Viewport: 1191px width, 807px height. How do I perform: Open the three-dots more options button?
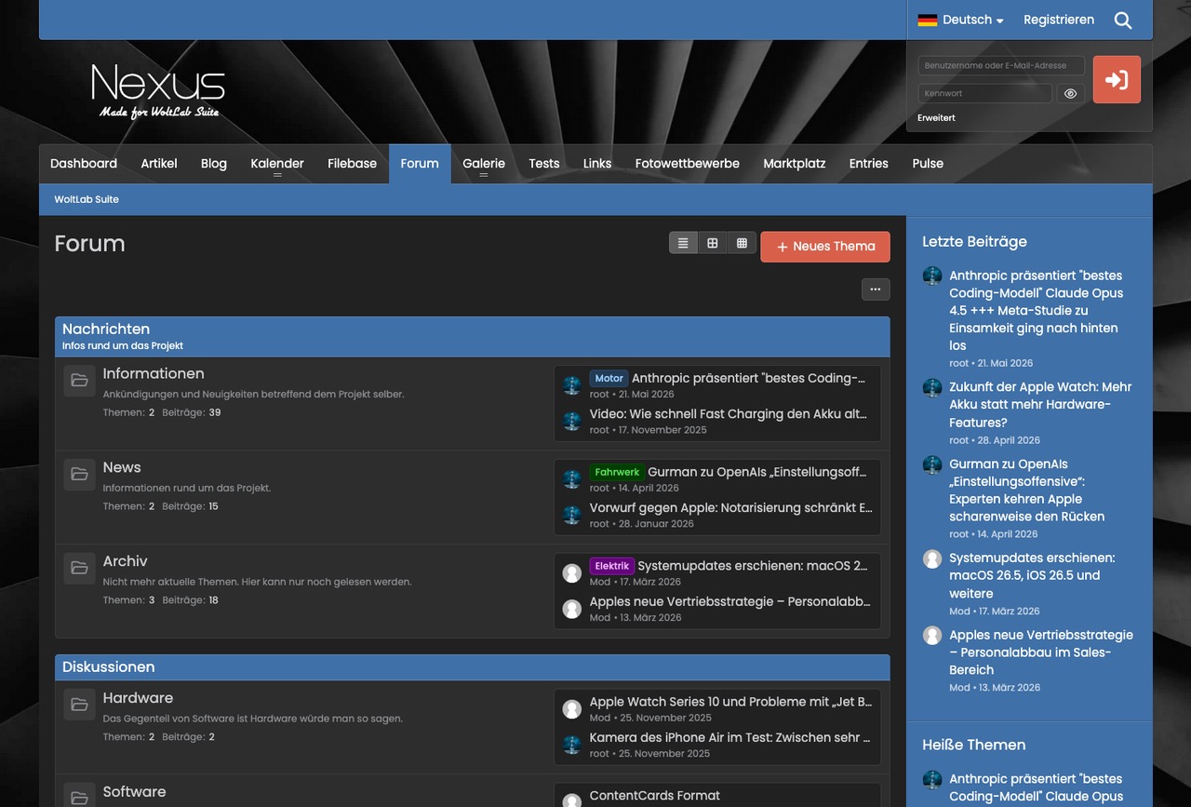click(876, 289)
